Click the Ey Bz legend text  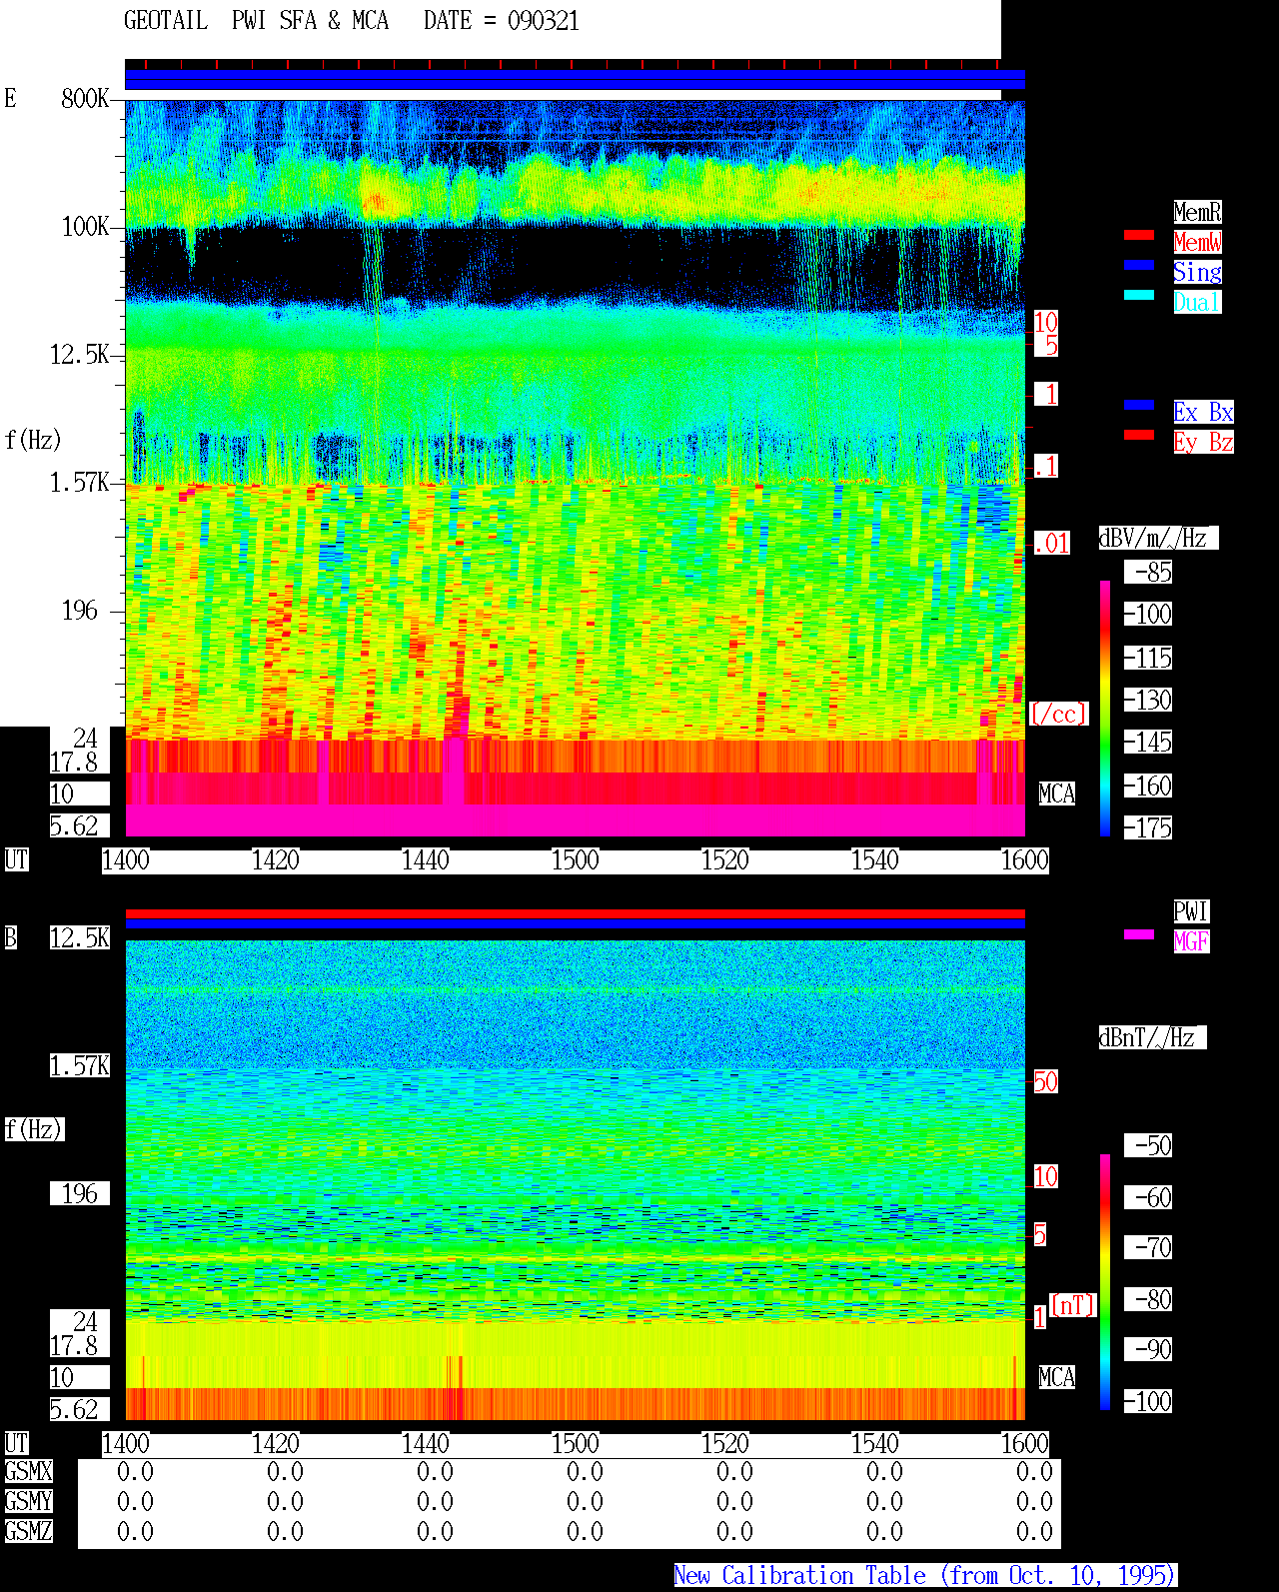pos(1203,442)
